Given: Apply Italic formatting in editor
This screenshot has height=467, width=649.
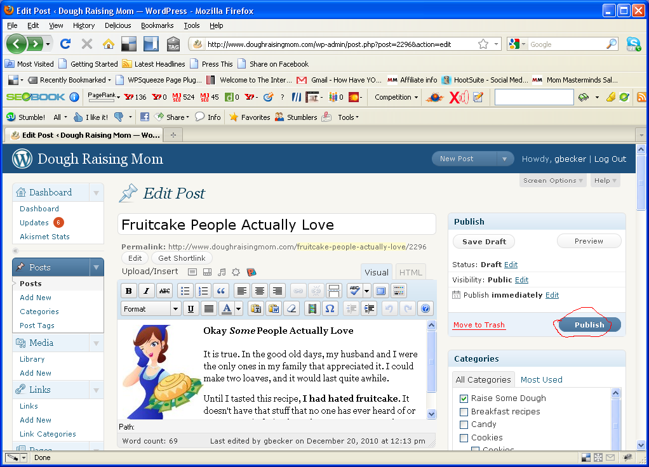Looking at the screenshot, I should click(x=147, y=291).
